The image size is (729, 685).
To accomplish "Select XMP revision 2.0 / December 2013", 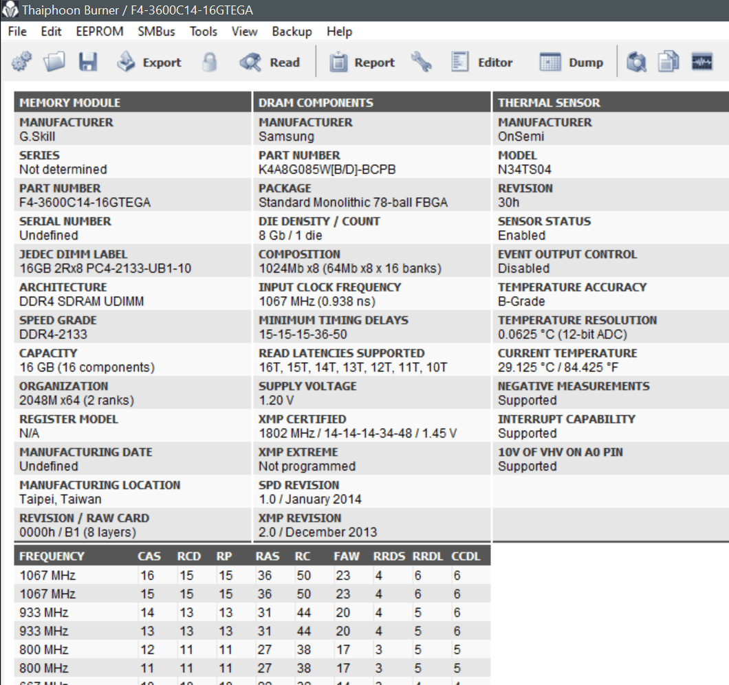I will [x=318, y=532].
